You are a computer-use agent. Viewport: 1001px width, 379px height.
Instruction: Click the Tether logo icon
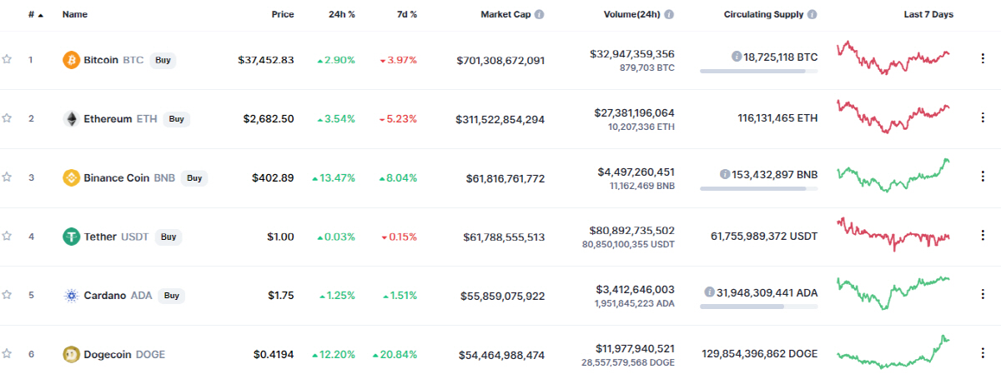tap(72, 237)
